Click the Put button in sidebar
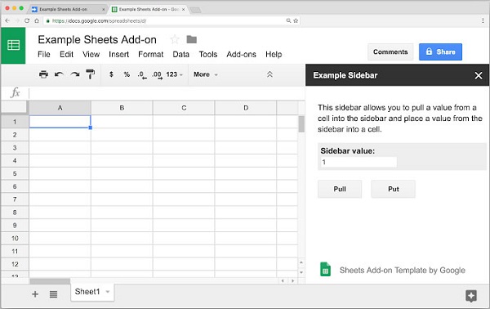Image resolution: width=490 pixels, height=309 pixels. tap(393, 189)
